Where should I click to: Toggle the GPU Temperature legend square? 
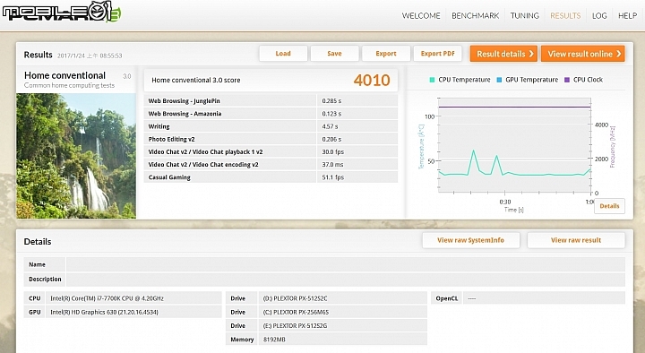[x=499, y=80]
